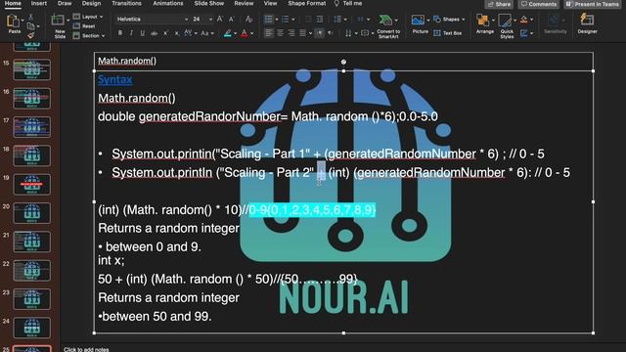Open the Shape Format tab
The height and width of the screenshot is (352, 626).
(306, 3)
